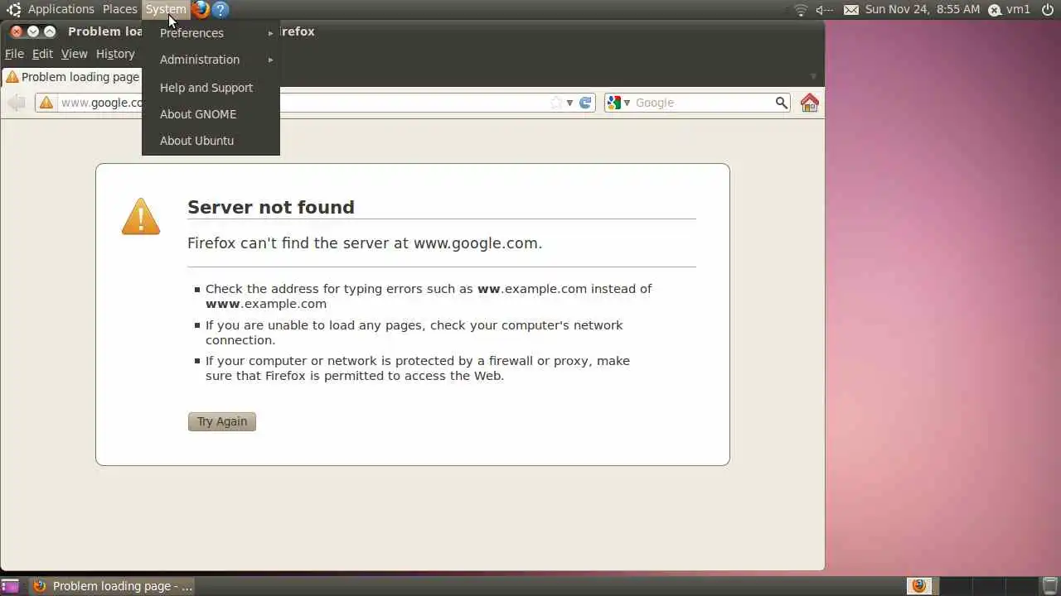Click text Firefox can't find the server
1061x596 pixels.
[365, 243]
